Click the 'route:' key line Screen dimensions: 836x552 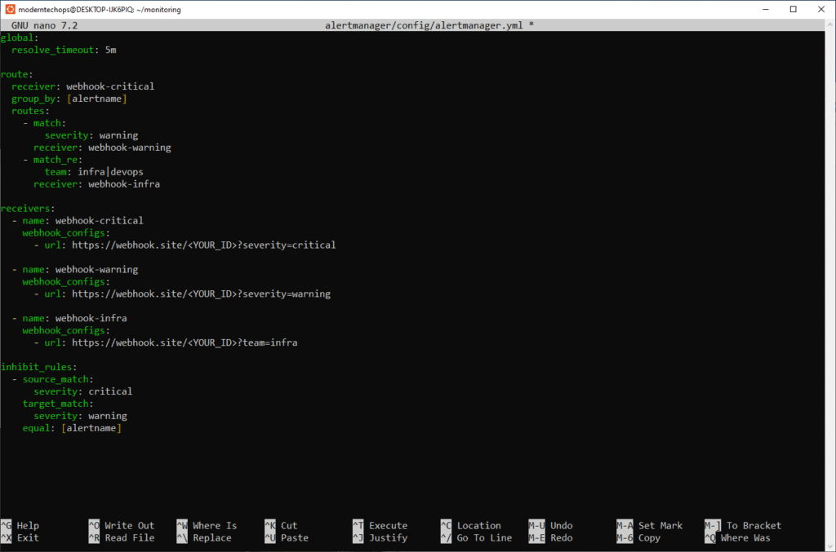pyautogui.click(x=17, y=74)
